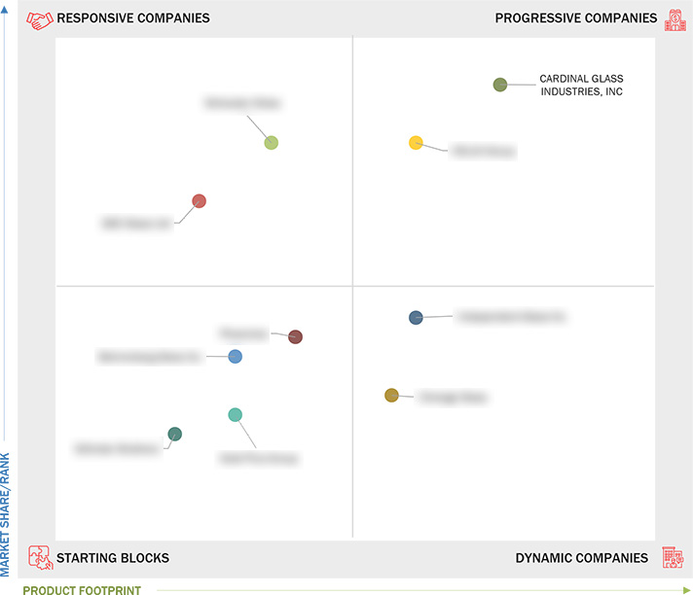Screen dimensions: 693x595
Task: Select the light blue dot in Starting Blocks
Action: (236, 356)
